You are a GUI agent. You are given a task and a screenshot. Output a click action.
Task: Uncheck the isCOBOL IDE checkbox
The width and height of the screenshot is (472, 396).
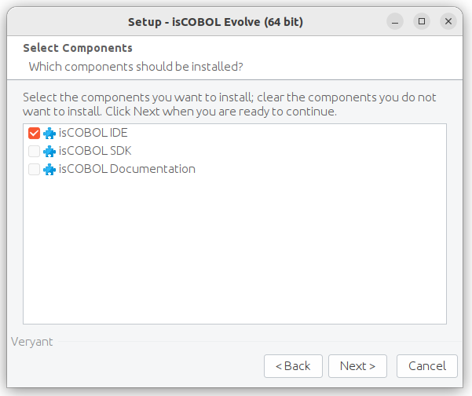tap(34, 133)
